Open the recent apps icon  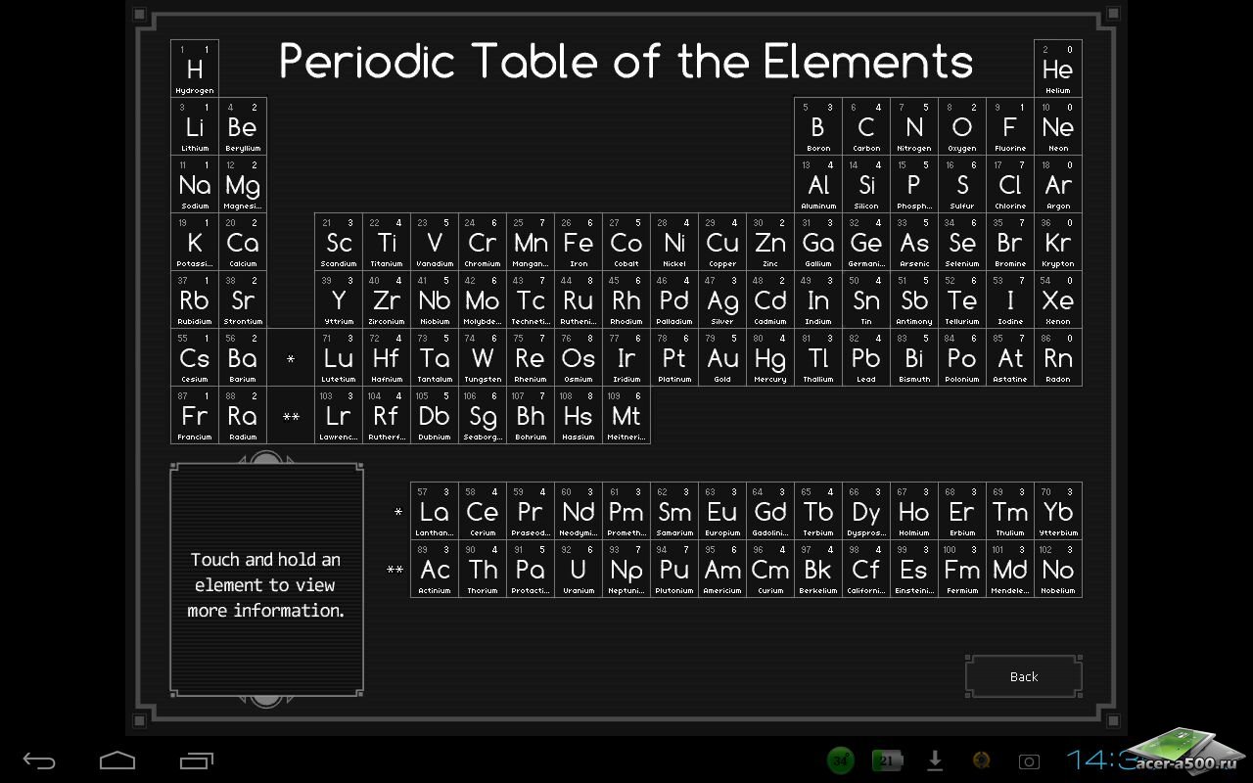coord(196,760)
